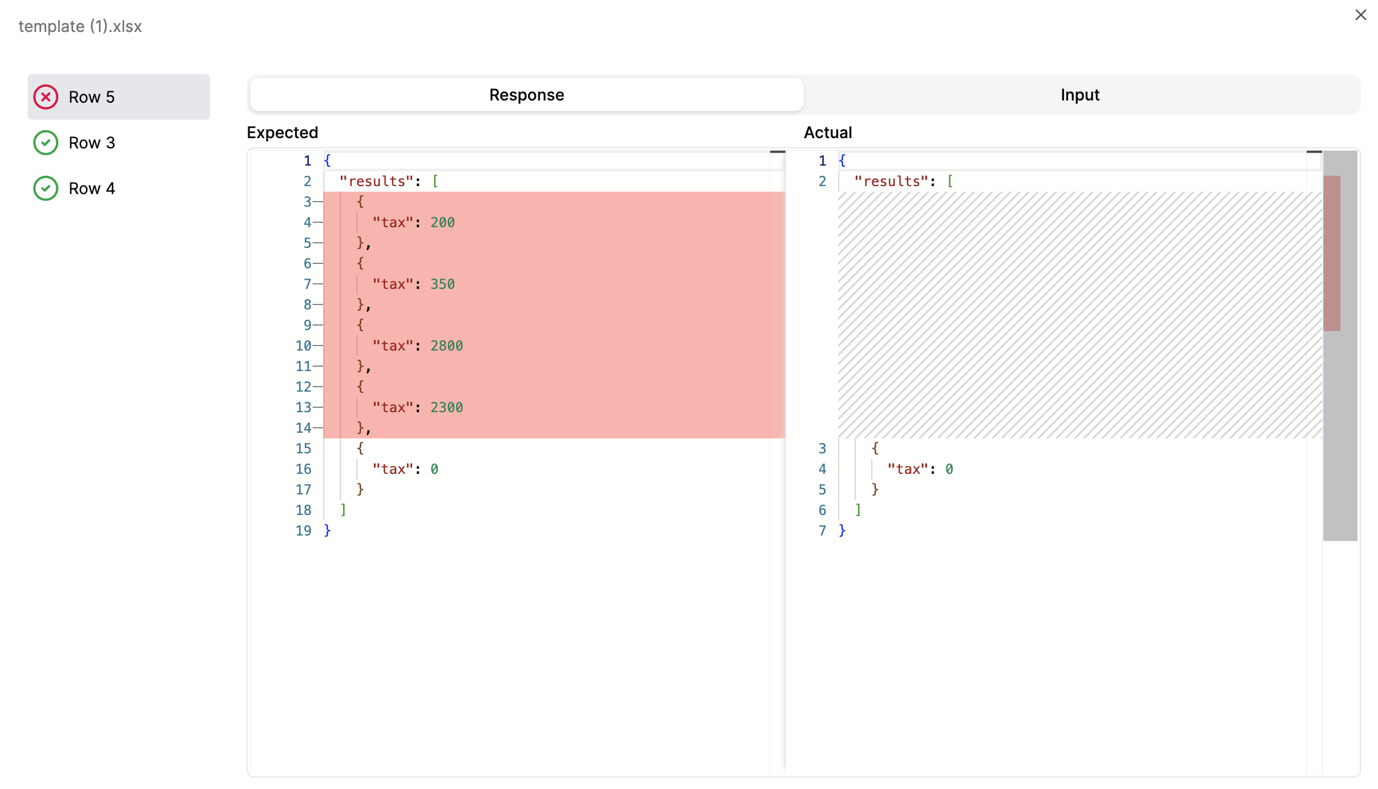This screenshot has height=789, width=1378.
Task: Switch to the Response tab
Action: [526, 95]
